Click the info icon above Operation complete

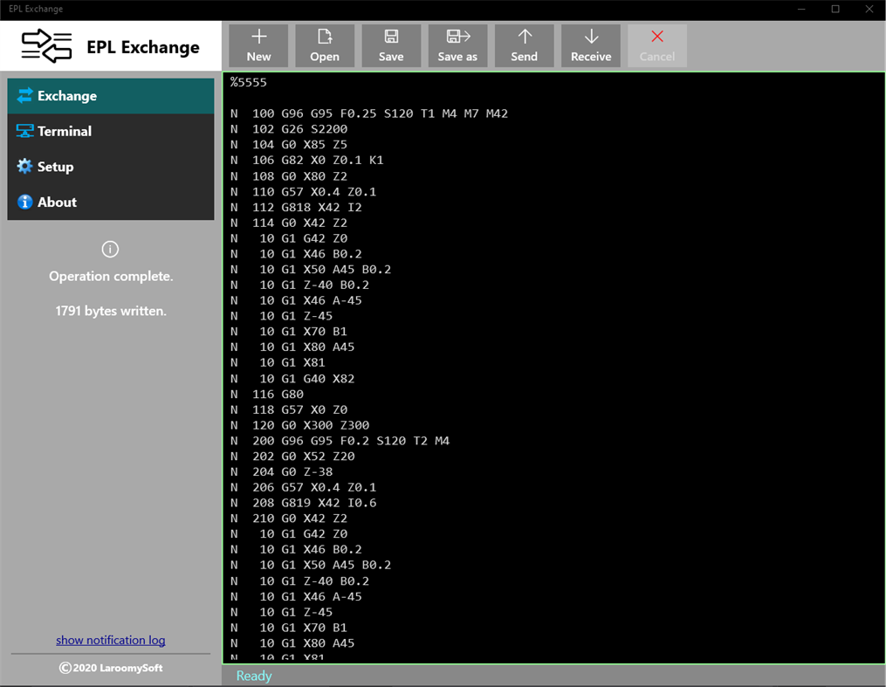[x=110, y=249]
